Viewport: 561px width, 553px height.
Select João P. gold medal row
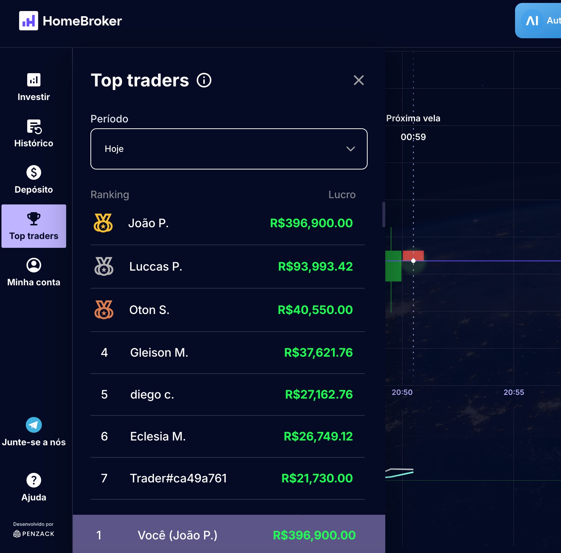pos(227,223)
